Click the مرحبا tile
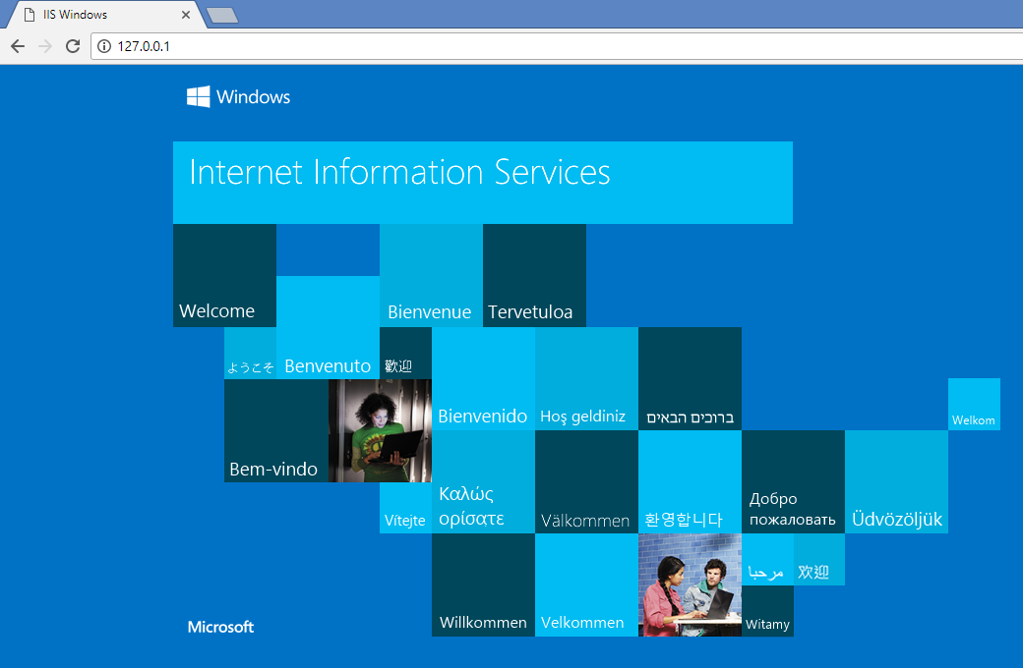1023x668 pixels. (x=767, y=559)
